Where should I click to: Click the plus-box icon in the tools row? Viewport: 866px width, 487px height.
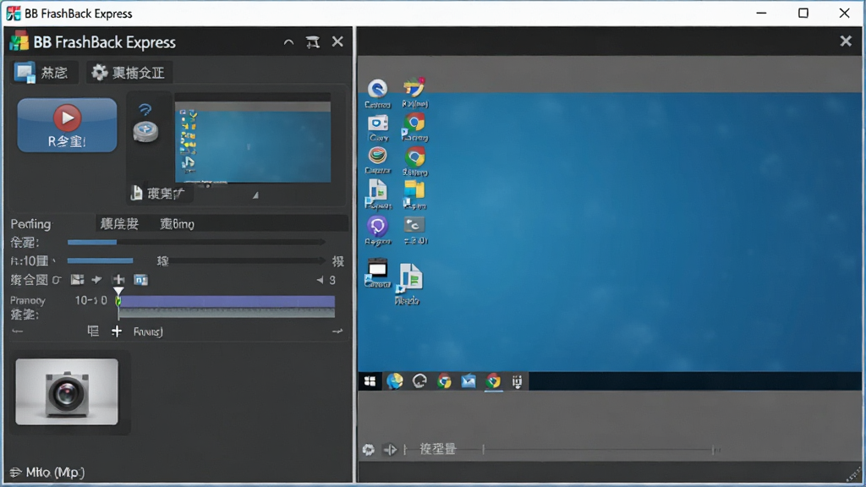click(x=118, y=280)
